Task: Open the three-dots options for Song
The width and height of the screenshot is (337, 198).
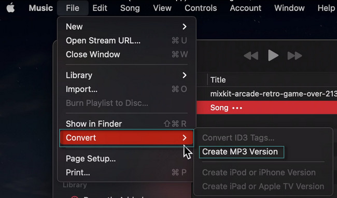Action: click(237, 108)
